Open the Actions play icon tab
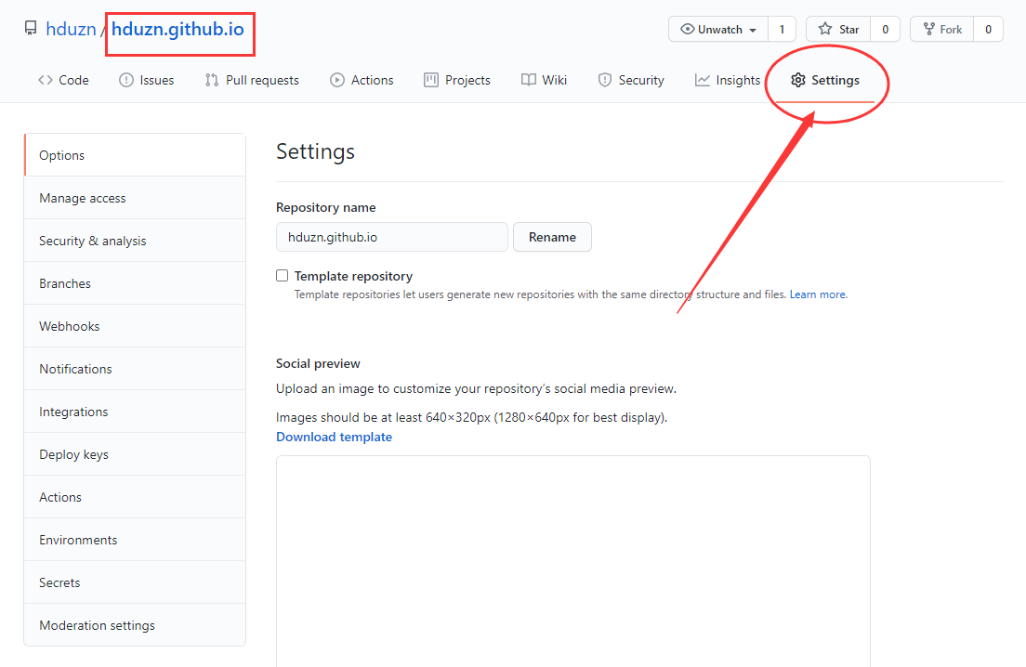This screenshot has width=1026, height=667. point(337,80)
